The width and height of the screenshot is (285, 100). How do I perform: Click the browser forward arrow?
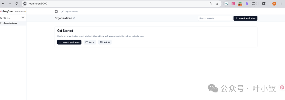[x=10, y=4]
